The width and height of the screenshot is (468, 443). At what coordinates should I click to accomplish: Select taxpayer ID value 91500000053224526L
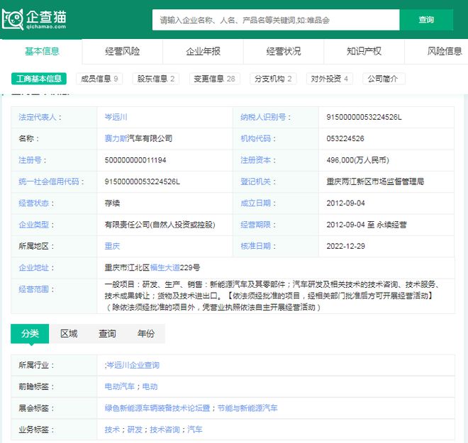pos(364,117)
